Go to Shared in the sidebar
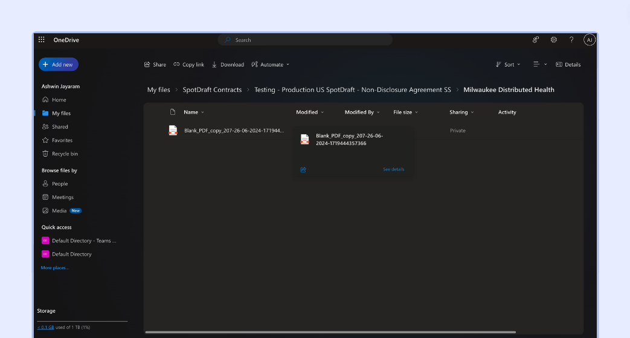Image resolution: width=630 pixels, height=338 pixels. (60, 127)
